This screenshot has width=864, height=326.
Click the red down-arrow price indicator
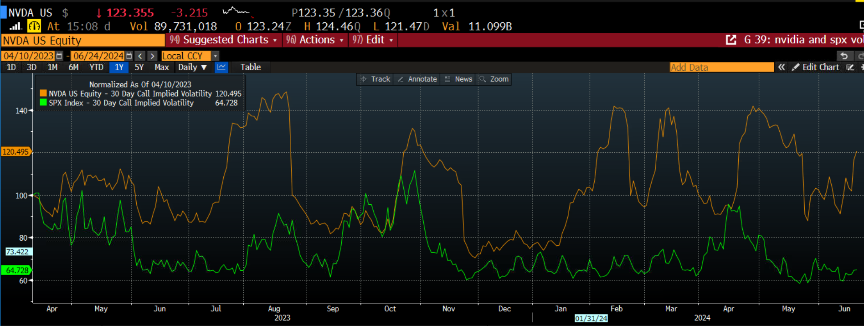pyautogui.click(x=99, y=13)
